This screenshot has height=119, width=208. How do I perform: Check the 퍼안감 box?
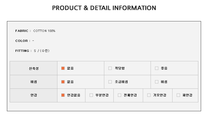tap(178, 95)
